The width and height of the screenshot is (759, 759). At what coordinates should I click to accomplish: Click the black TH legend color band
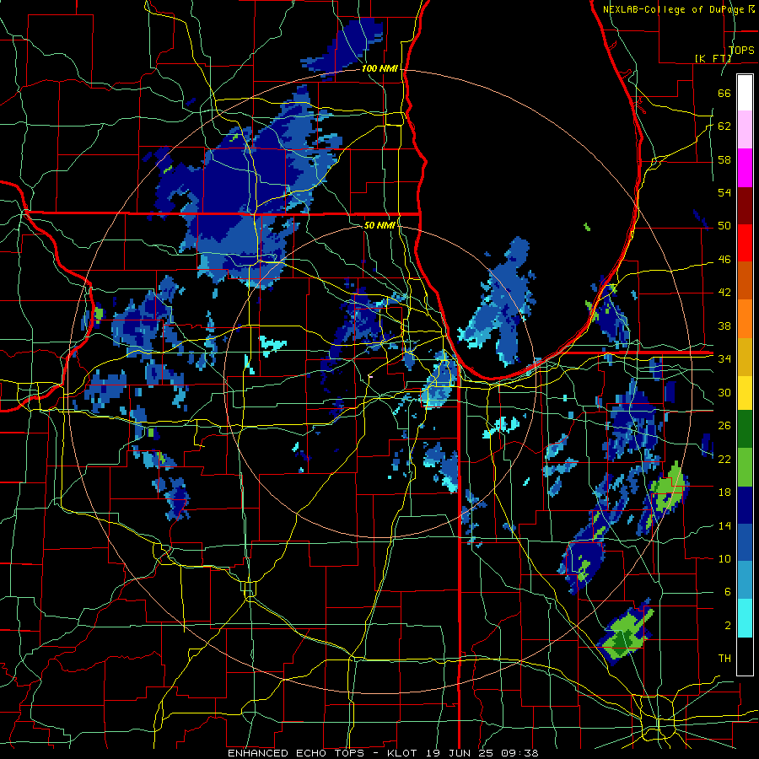tap(745, 655)
